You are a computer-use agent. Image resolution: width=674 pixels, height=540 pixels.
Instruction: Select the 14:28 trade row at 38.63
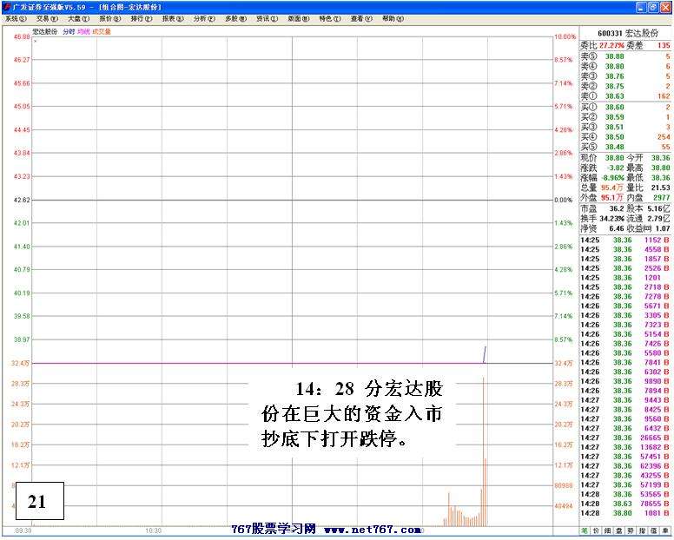tap(625, 504)
